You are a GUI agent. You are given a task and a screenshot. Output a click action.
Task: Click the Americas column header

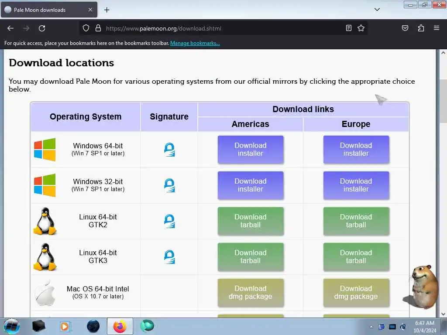[x=250, y=124]
